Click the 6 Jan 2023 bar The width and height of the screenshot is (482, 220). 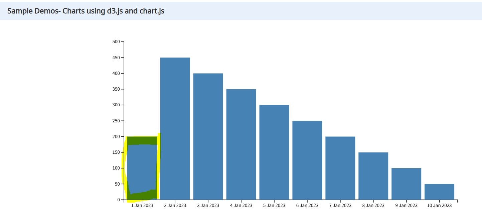click(x=307, y=160)
